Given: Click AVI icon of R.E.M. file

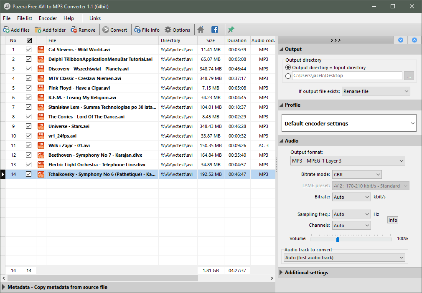Looking at the screenshot, I should (41, 98).
